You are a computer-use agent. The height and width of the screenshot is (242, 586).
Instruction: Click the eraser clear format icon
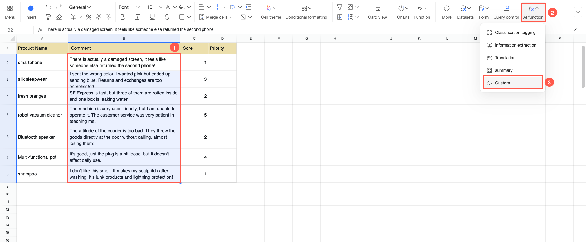click(x=59, y=17)
